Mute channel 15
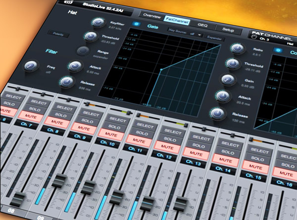 (x=256, y=167)
